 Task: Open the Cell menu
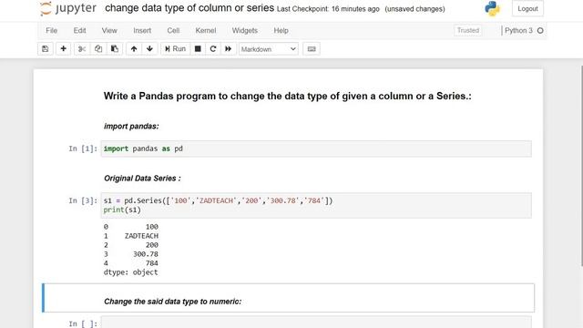pos(173,30)
